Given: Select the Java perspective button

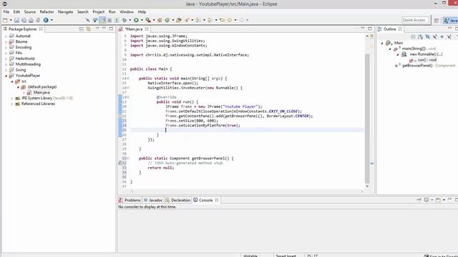Looking at the screenshot, I should 450,20.
